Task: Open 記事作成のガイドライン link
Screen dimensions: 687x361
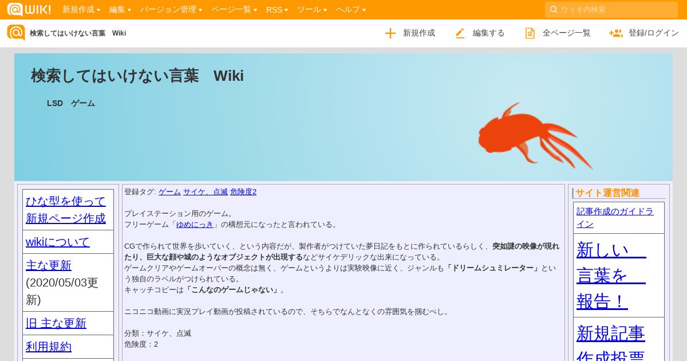Action: tap(615, 218)
